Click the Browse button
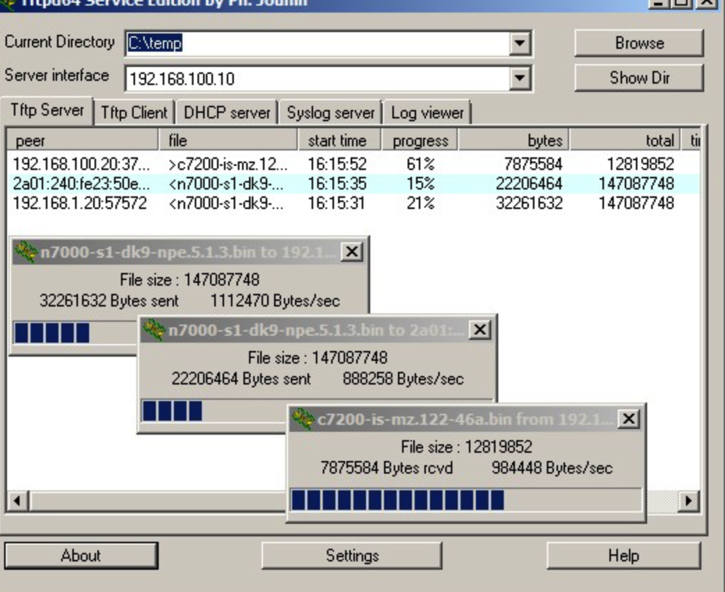This screenshot has height=592, width=725. pyautogui.click(x=639, y=43)
